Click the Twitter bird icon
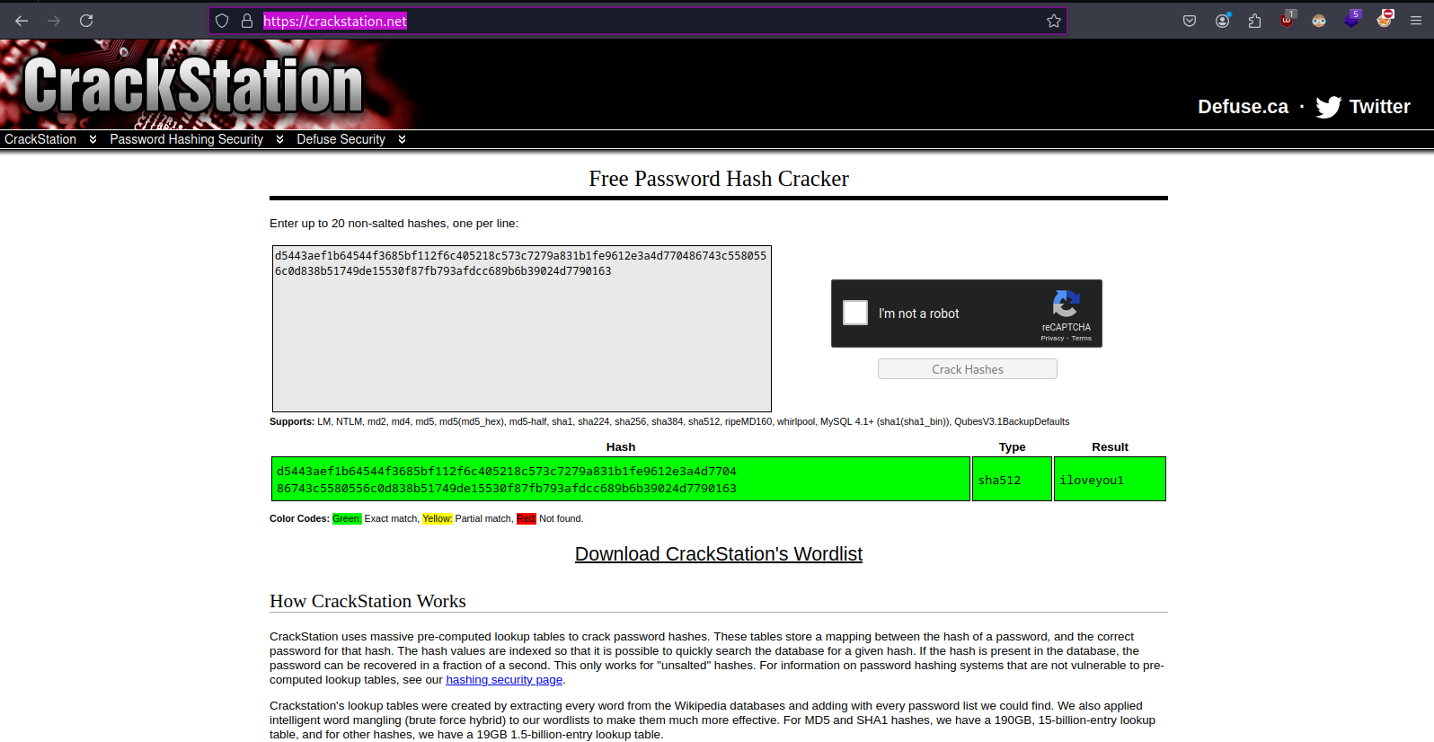The width and height of the screenshot is (1434, 742). [1329, 107]
